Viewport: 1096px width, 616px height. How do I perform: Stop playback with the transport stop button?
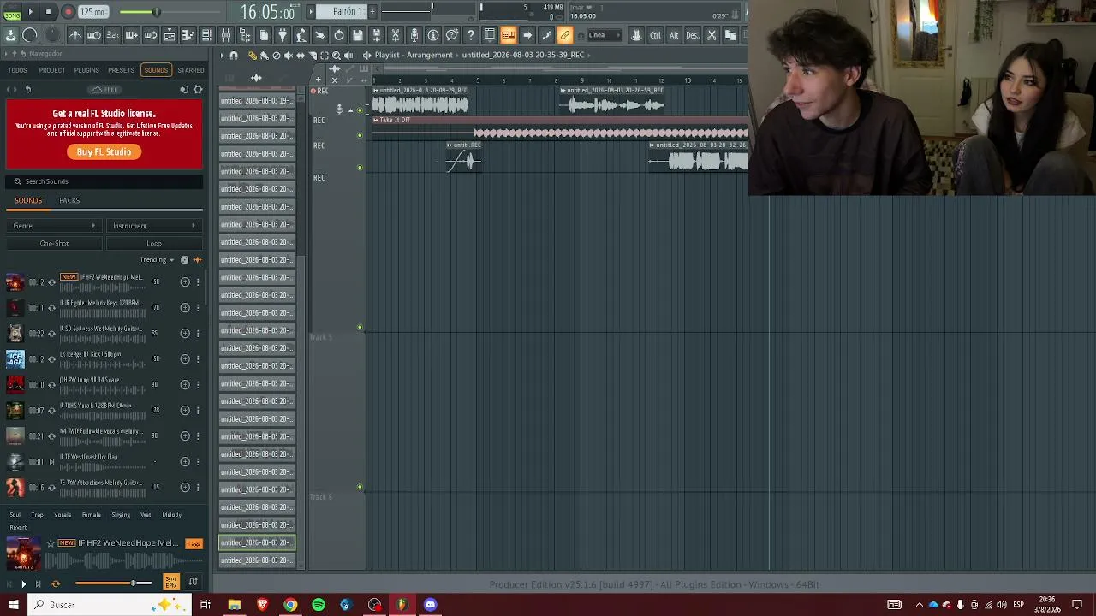(x=49, y=12)
